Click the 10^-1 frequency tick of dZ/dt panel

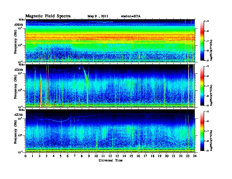pos(20,152)
